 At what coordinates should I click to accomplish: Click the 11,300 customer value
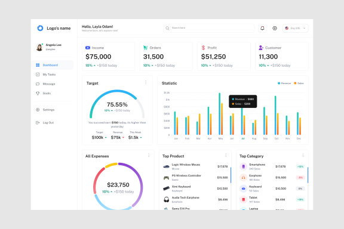point(268,57)
